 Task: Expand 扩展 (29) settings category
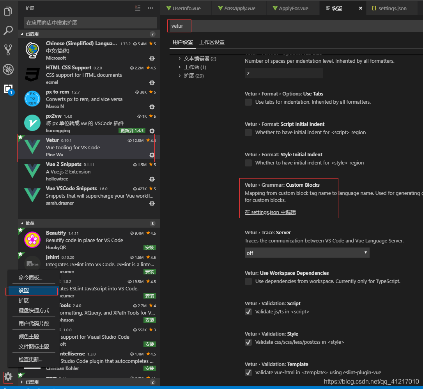point(191,76)
